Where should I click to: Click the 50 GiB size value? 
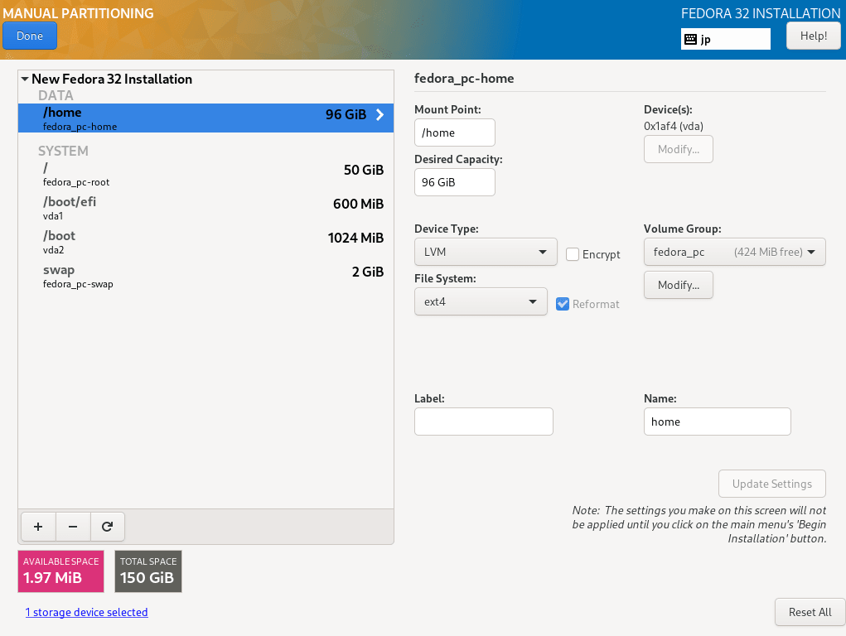(x=364, y=170)
